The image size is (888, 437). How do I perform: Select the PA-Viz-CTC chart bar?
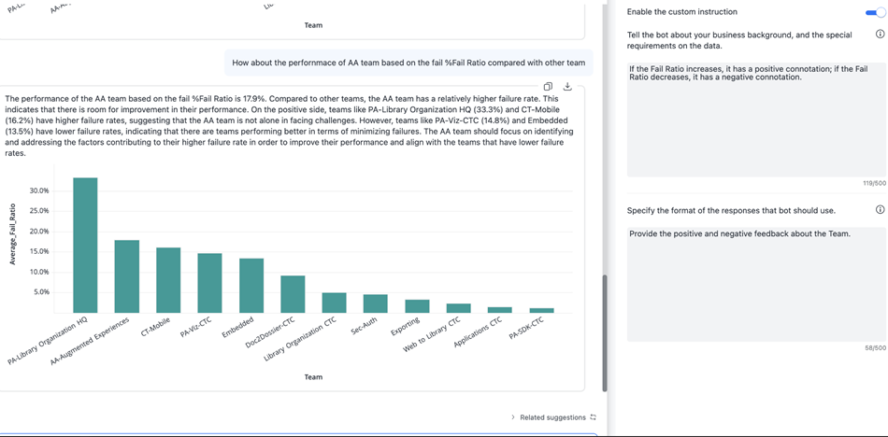click(x=210, y=283)
